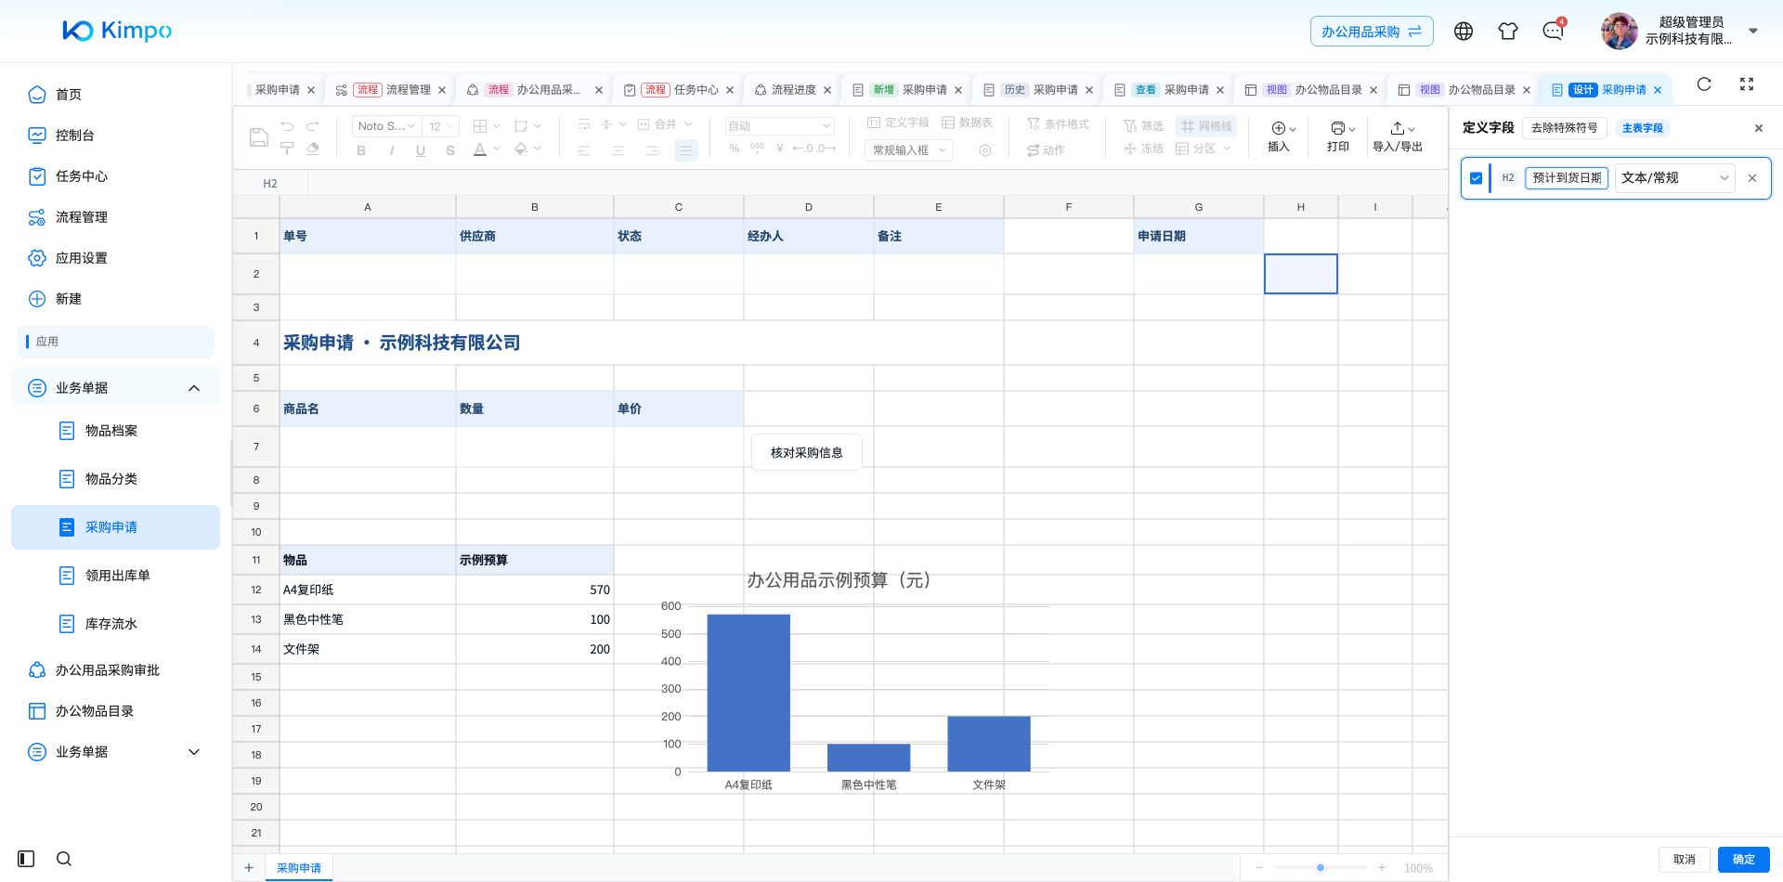Expand the user account dropdown arrow
Image resolution: width=1783 pixels, height=882 pixels.
click(x=1753, y=31)
